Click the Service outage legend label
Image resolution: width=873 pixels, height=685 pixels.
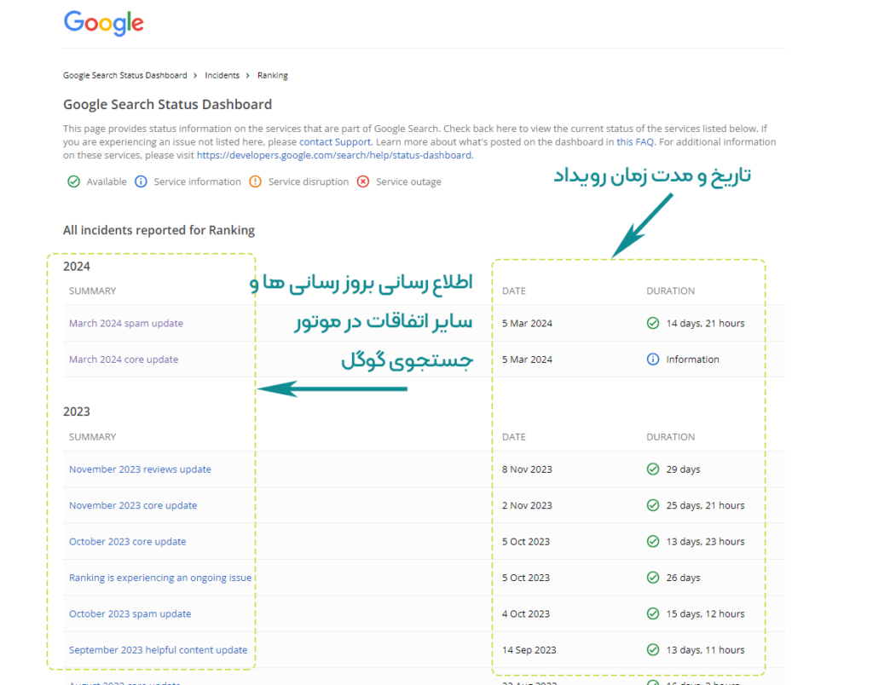click(408, 182)
